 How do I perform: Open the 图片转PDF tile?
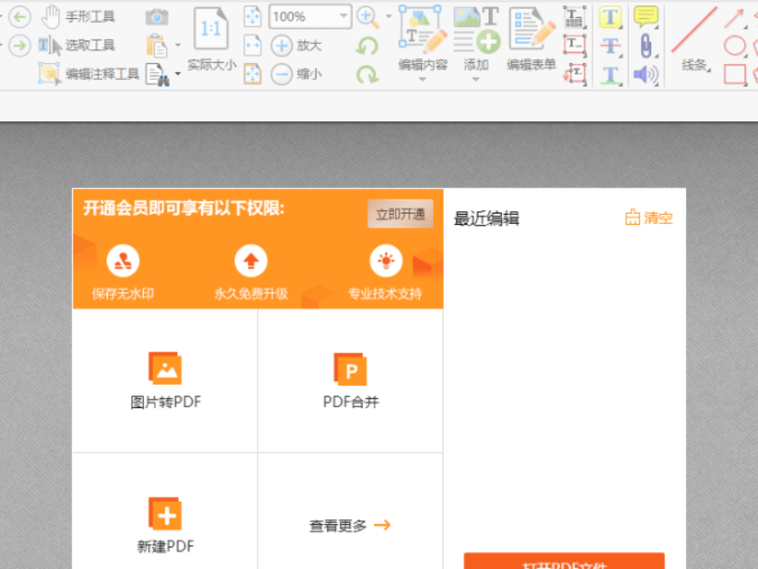click(x=165, y=381)
